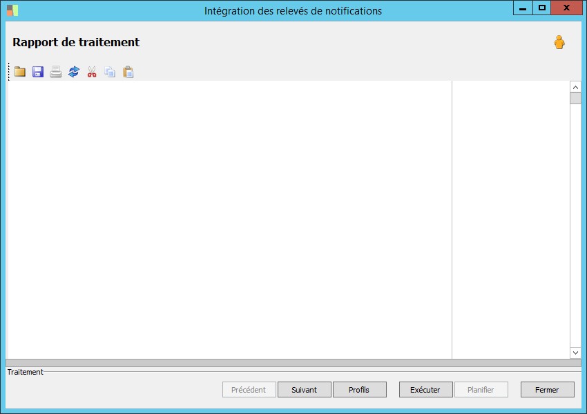Click the 'Rapport de traitement' heading
Screen dimensions: 587x414
[x=76, y=42]
